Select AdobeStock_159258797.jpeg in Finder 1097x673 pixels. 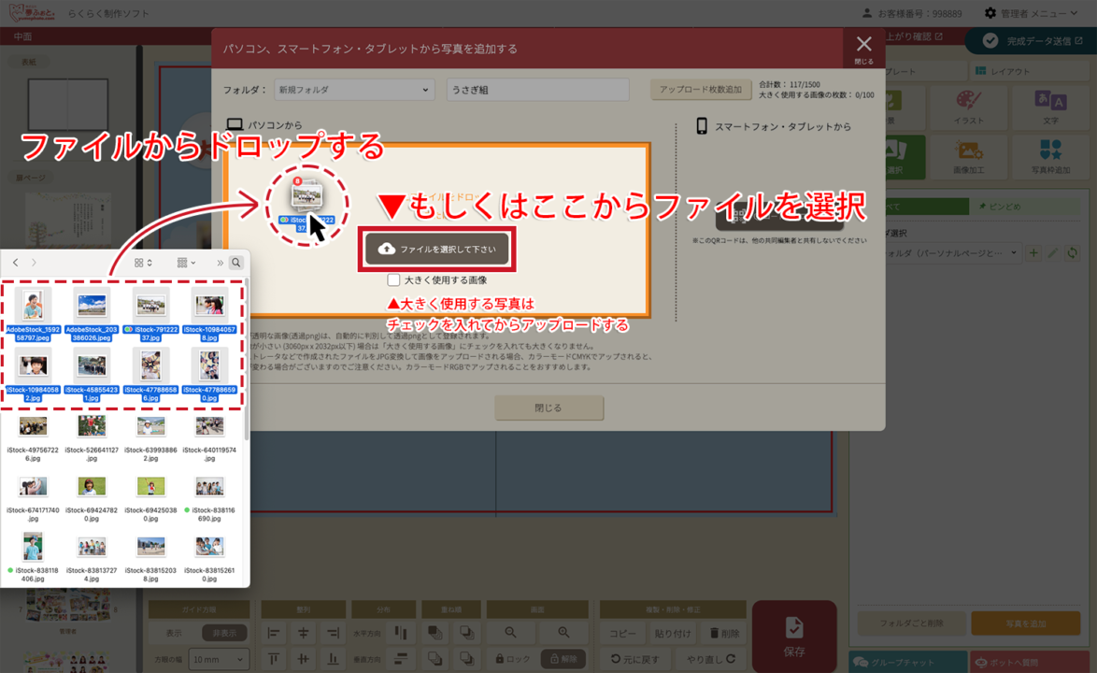(33, 315)
